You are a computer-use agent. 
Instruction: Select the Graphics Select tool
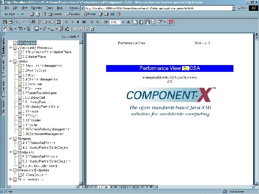pyautogui.click(x=29, y=29)
